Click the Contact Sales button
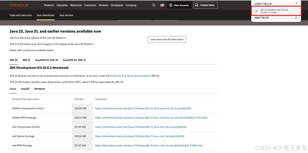The image size is (308, 153). pos(205,5)
